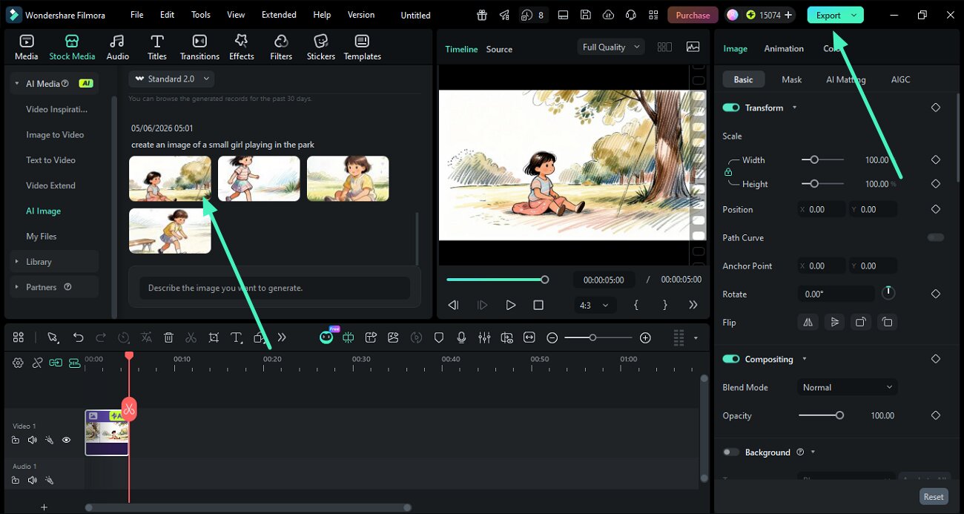Screen dimensions: 964x514
Task: Open the Tools menu
Action: (201, 15)
